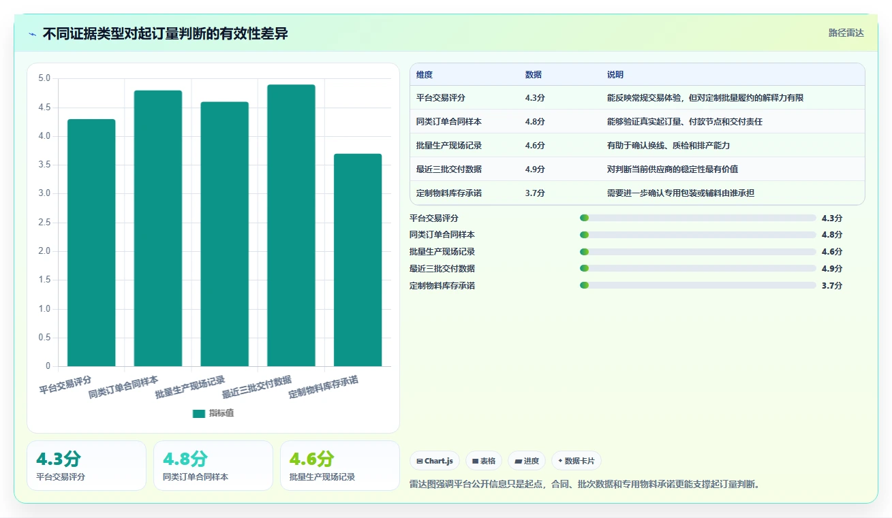Image resolution: width=892 pixels, height=518 pixels.
Task: Select the 定制物料库存承诺 table row cell
Action: [449, 193]
